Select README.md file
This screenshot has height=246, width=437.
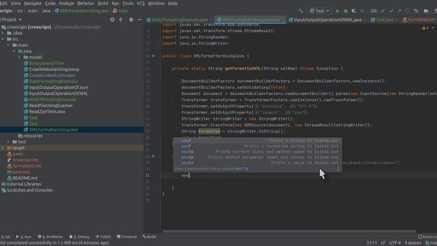click(25, 178)
